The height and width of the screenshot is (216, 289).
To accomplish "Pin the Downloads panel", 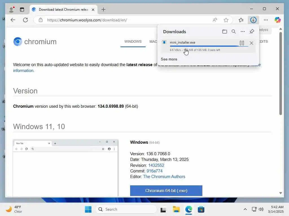I will (x=252, y=31).
